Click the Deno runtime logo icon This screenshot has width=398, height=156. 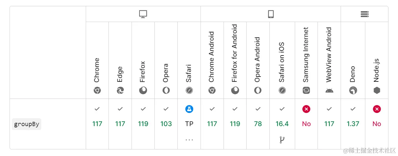tap(353, 90)
